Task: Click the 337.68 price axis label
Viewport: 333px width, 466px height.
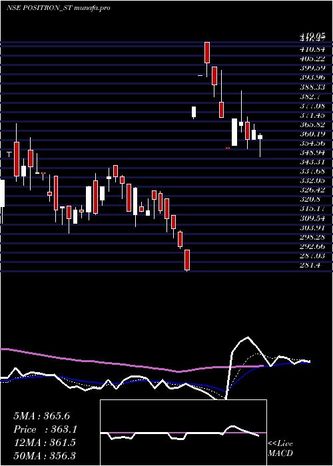Action: point(312,171)
